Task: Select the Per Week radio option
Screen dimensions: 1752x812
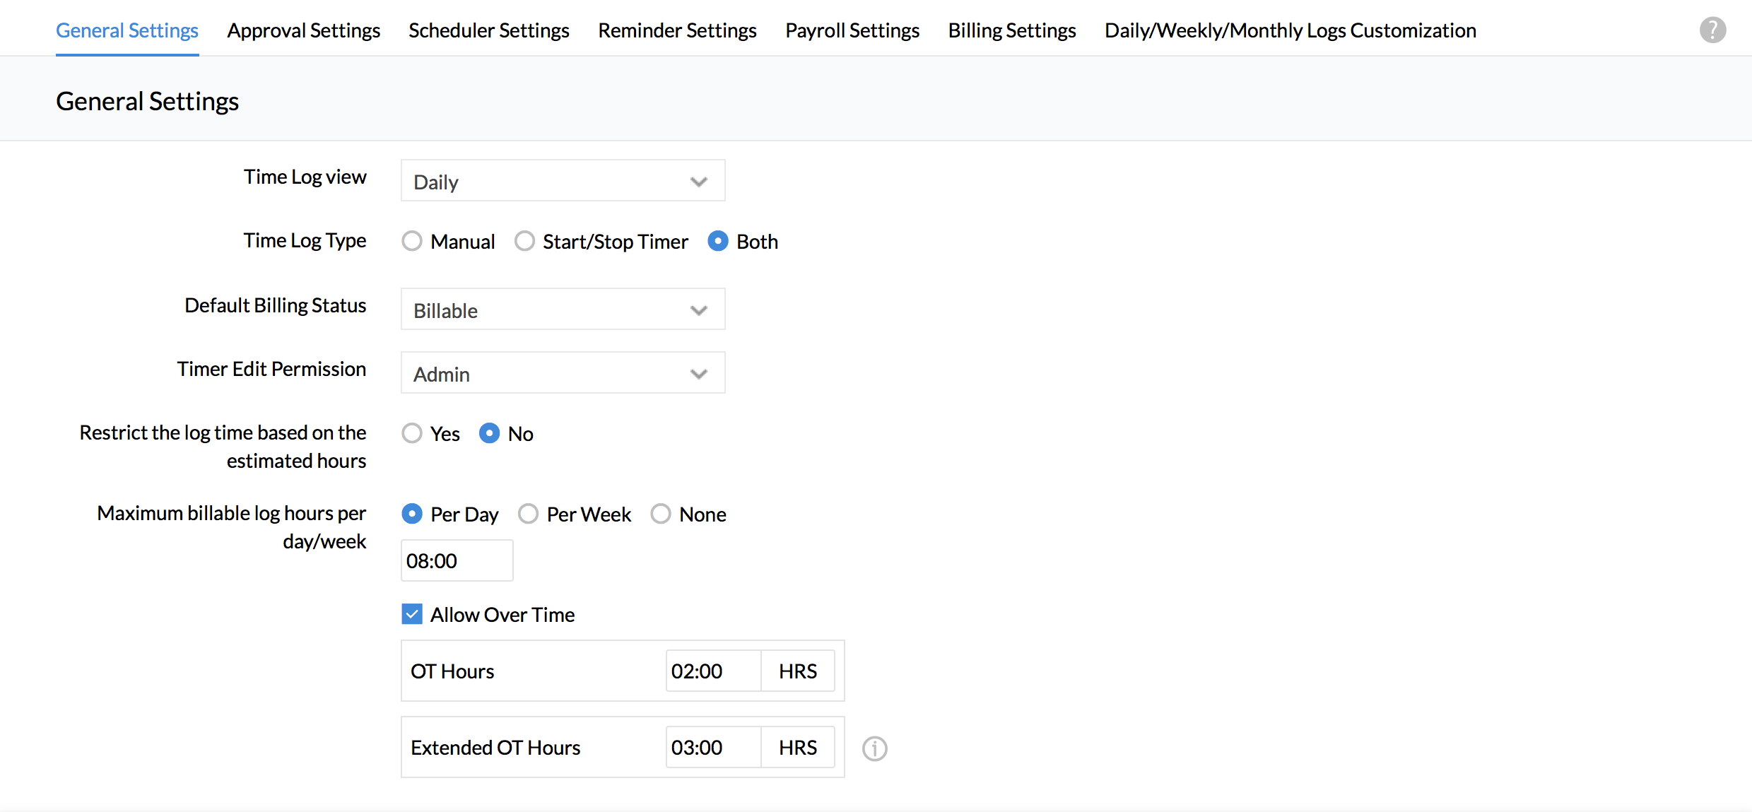Action: (528, 514)
